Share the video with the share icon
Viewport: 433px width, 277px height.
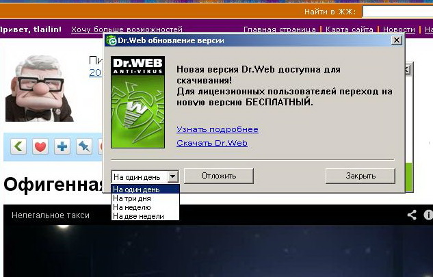pyautogui.click(x=412, y=215)
